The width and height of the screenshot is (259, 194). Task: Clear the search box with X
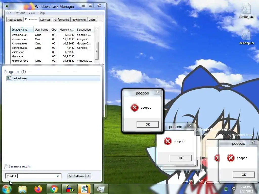tap(58, 176)
